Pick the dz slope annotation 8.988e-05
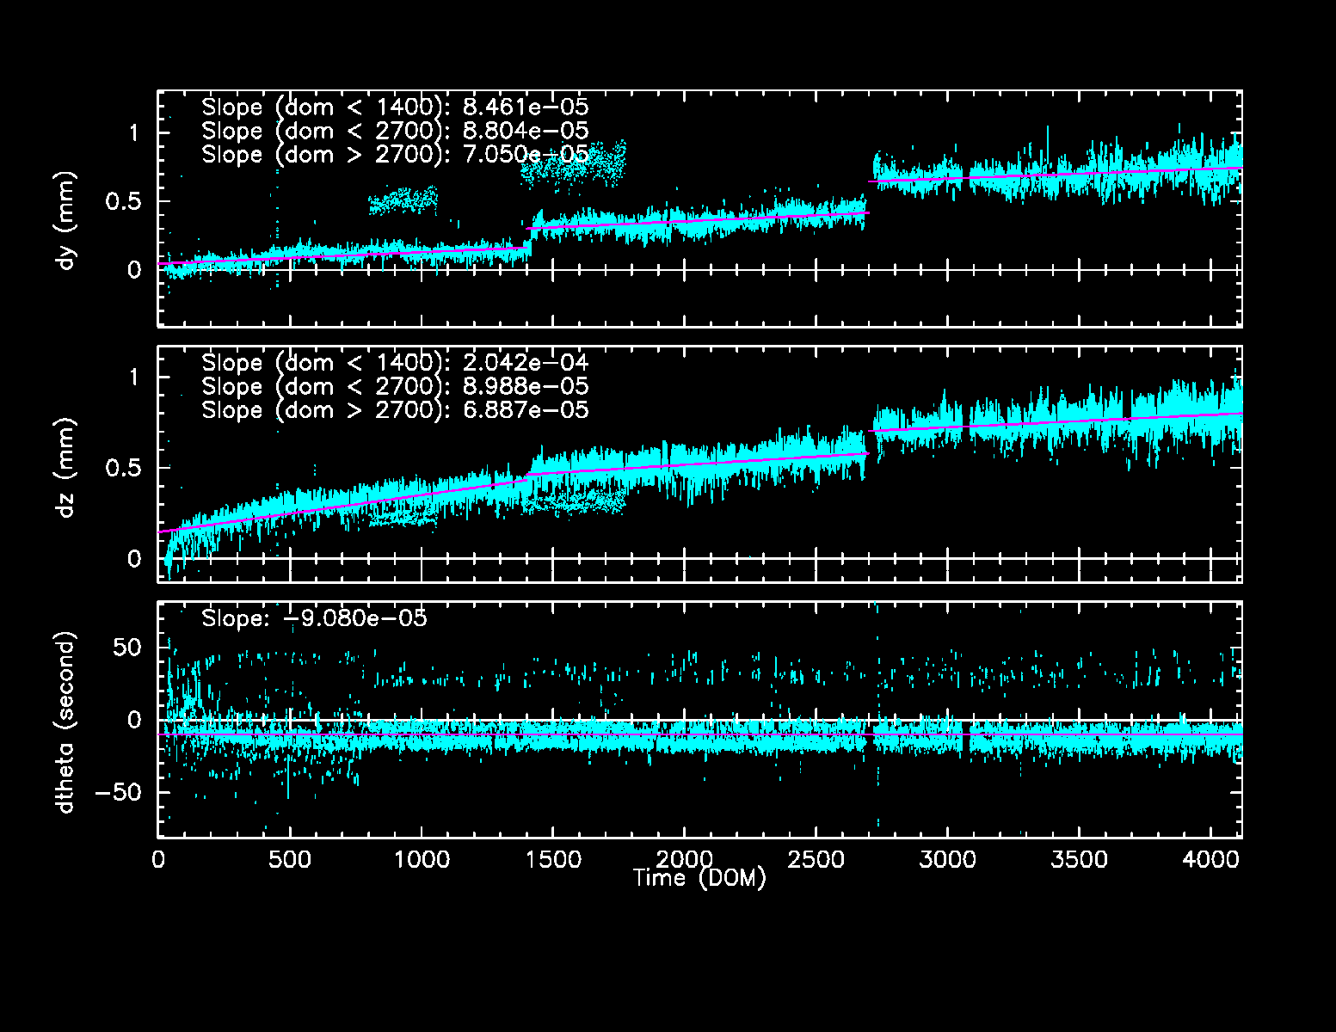The width and height of the screenshot is (1336, 1032). click(x=395, y=387)
